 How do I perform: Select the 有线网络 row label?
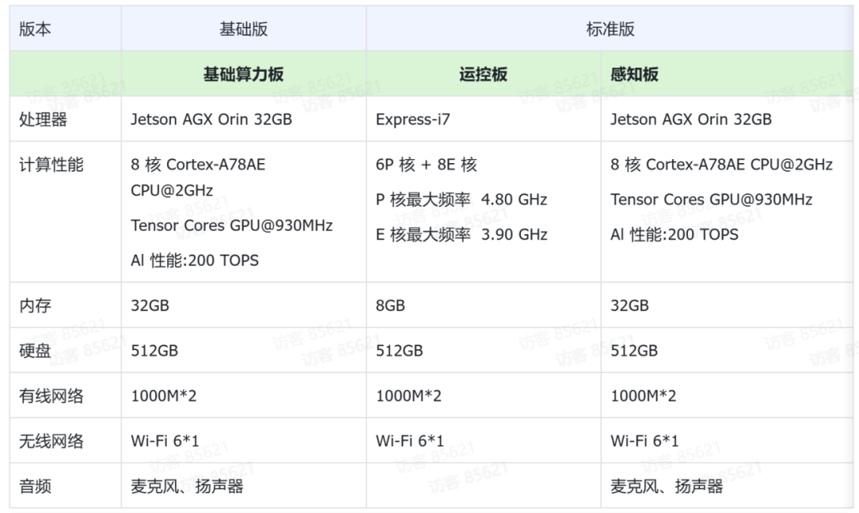click(x=51, y=396)
